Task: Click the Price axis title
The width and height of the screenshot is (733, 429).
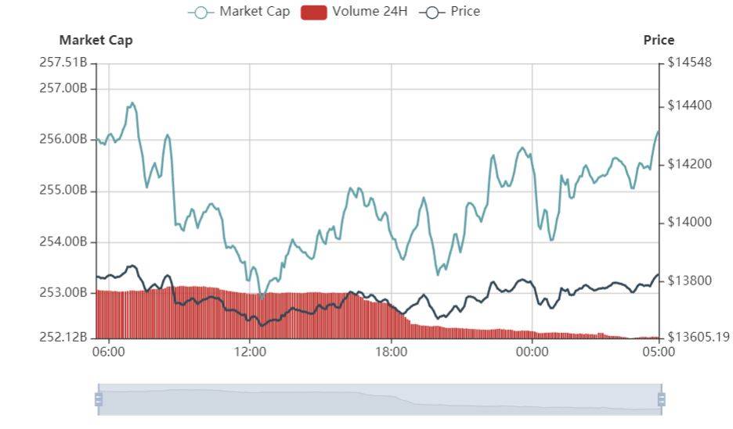Action: [x=659, y=40]
